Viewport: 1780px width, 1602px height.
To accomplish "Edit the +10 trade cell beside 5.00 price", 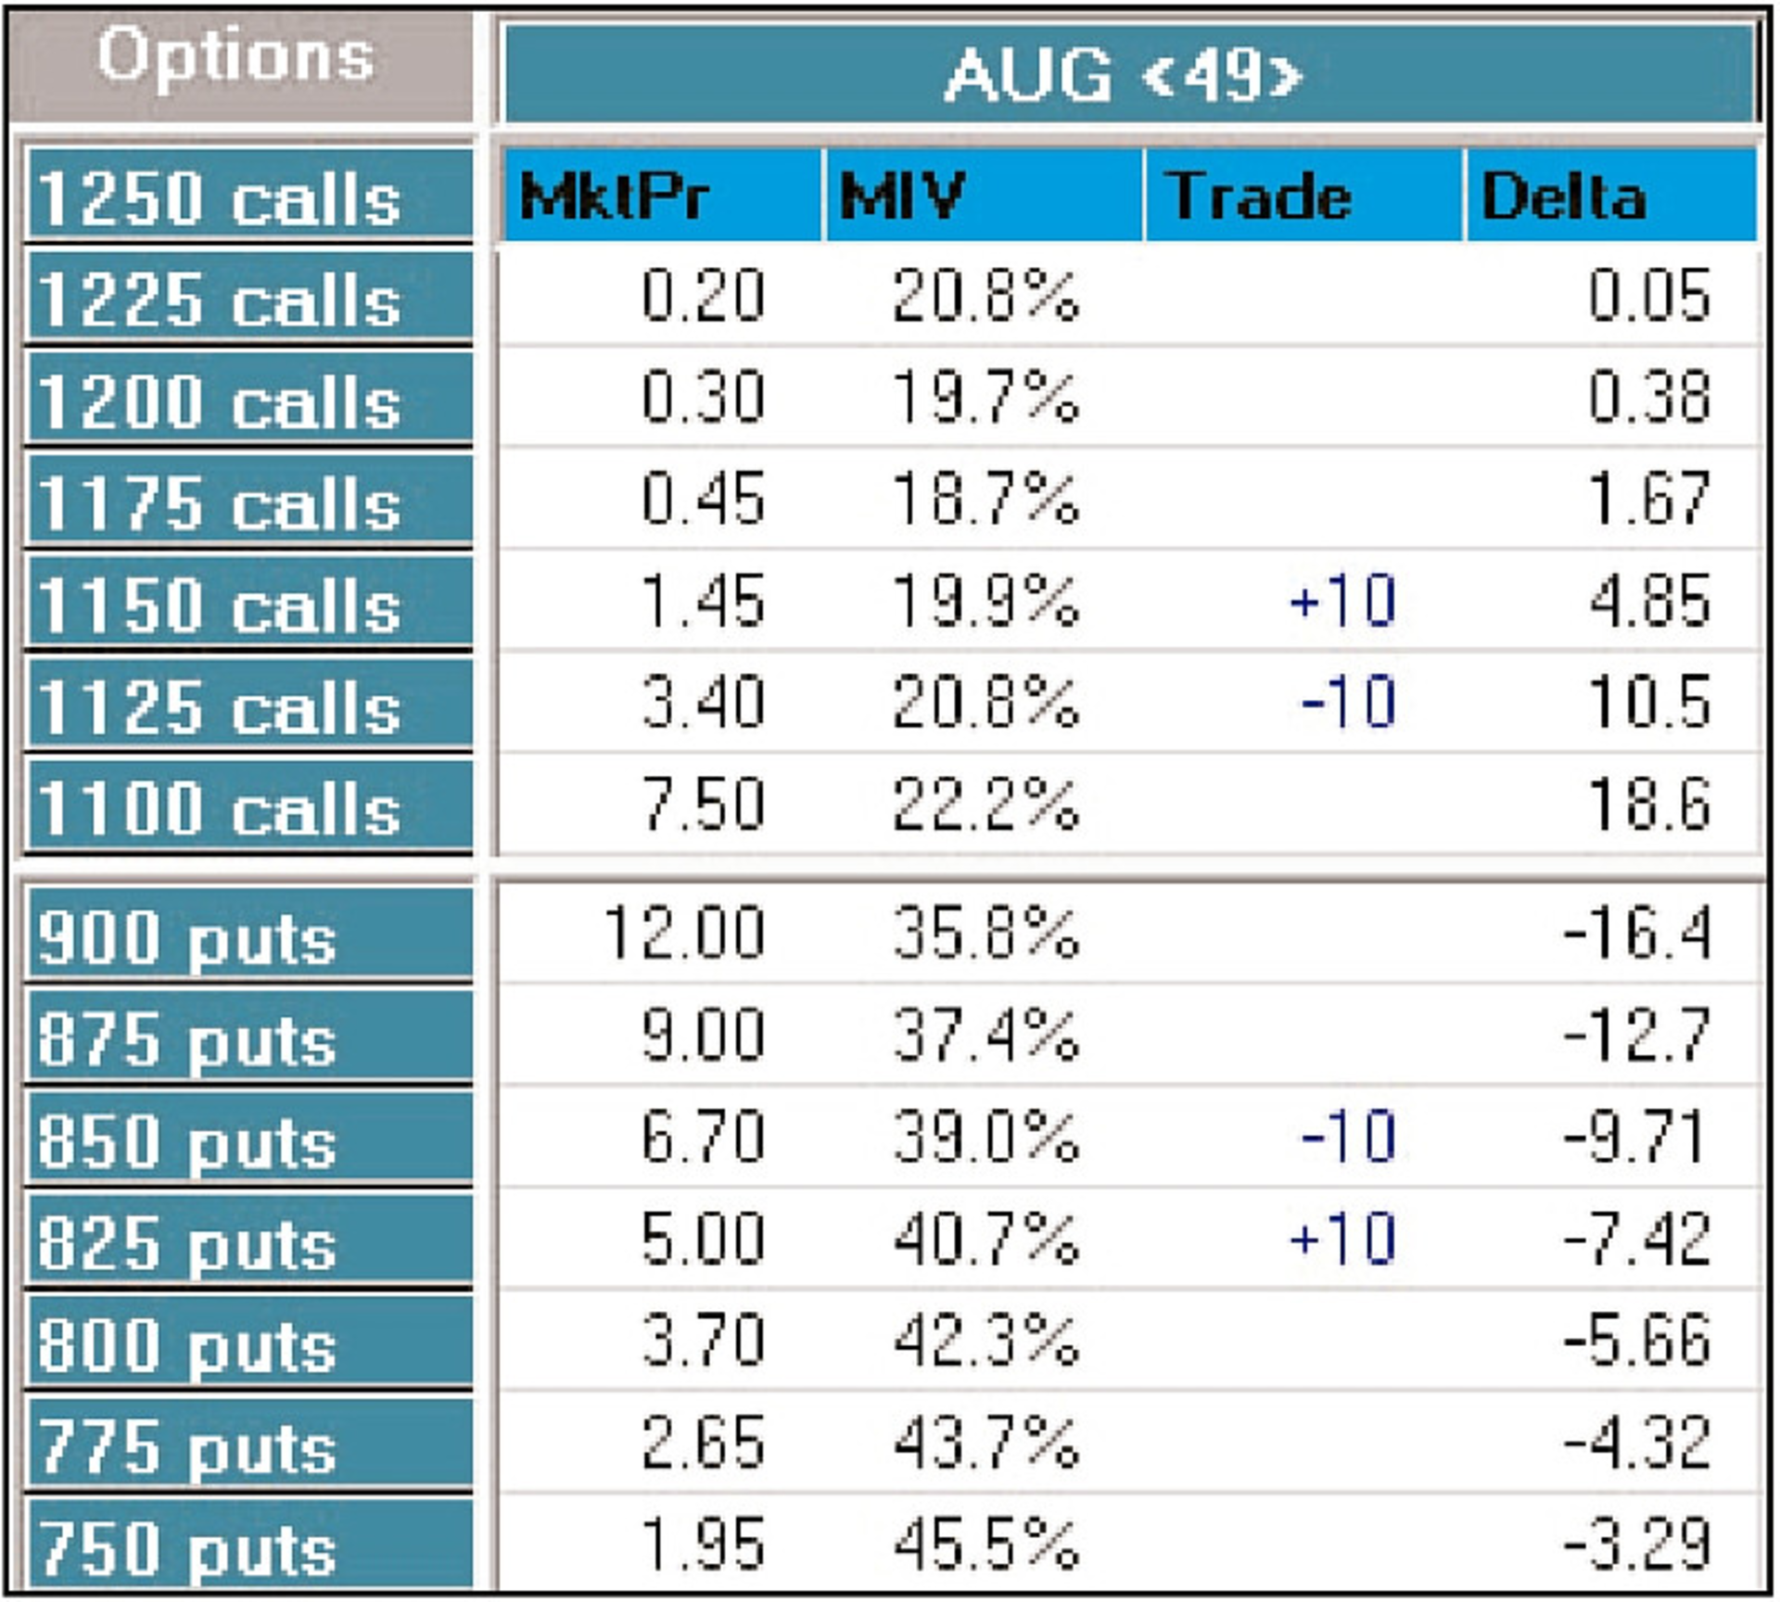I will pyautogui.click(x=1342, y=1238).
